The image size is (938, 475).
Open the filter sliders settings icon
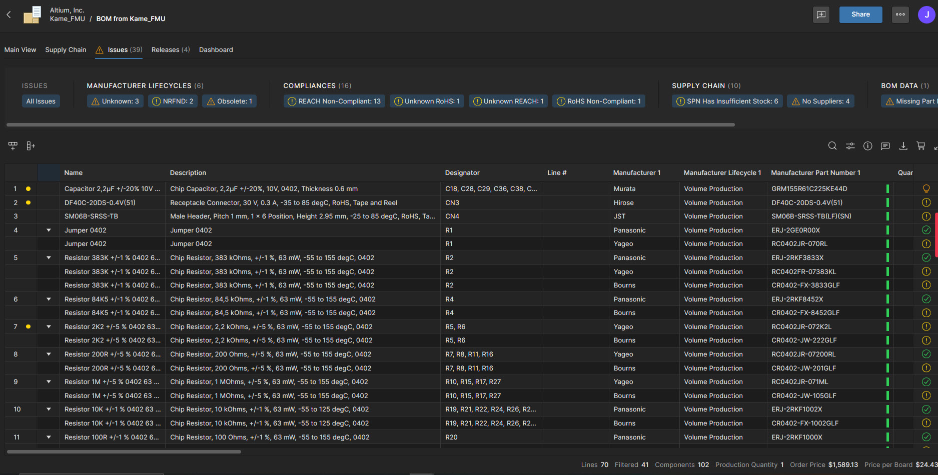850,145
